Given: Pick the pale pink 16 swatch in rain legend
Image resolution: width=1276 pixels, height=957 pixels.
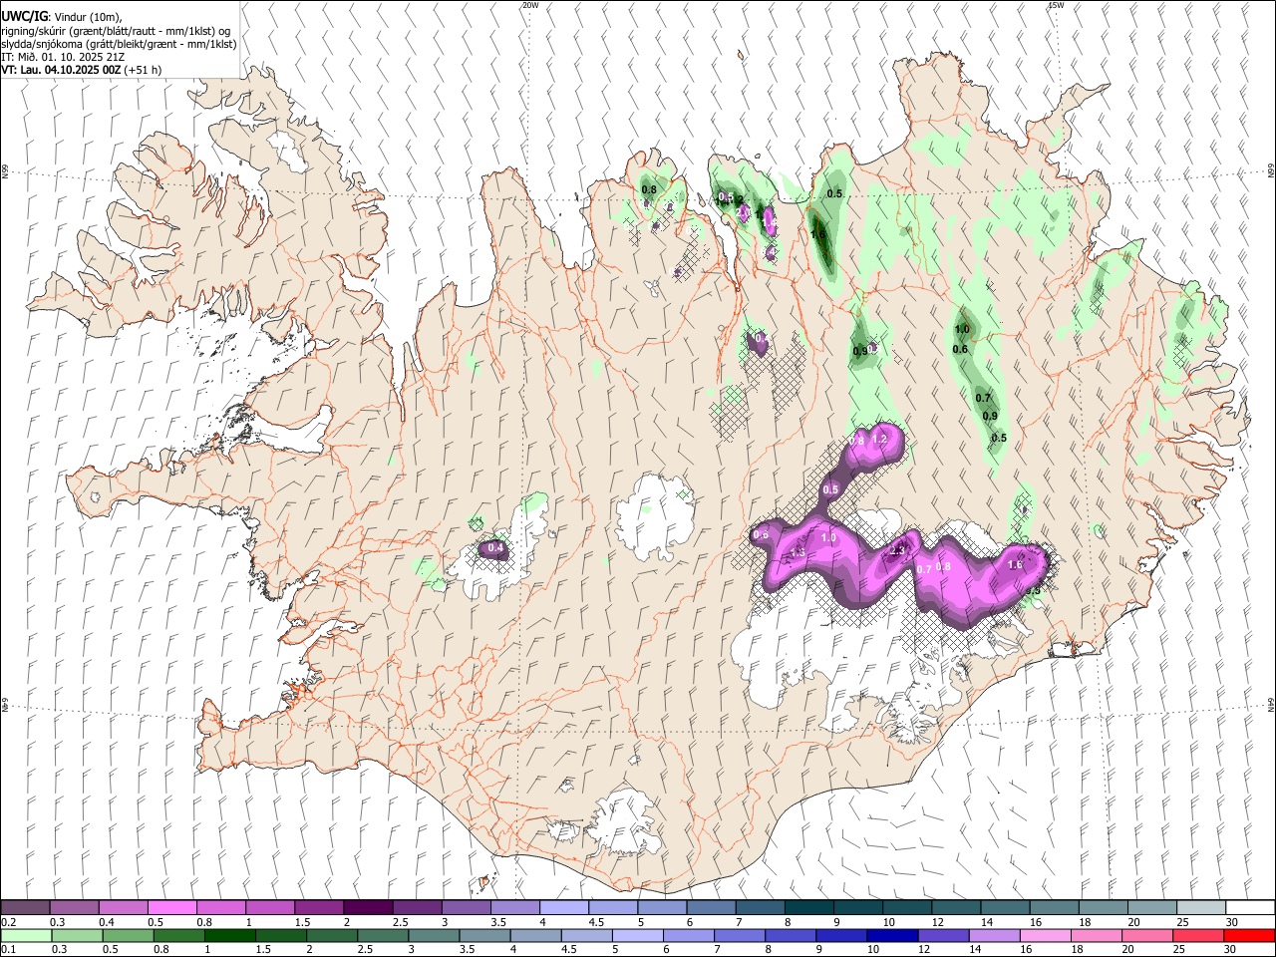Looking at the screenshot, I should coord(1045,935).
